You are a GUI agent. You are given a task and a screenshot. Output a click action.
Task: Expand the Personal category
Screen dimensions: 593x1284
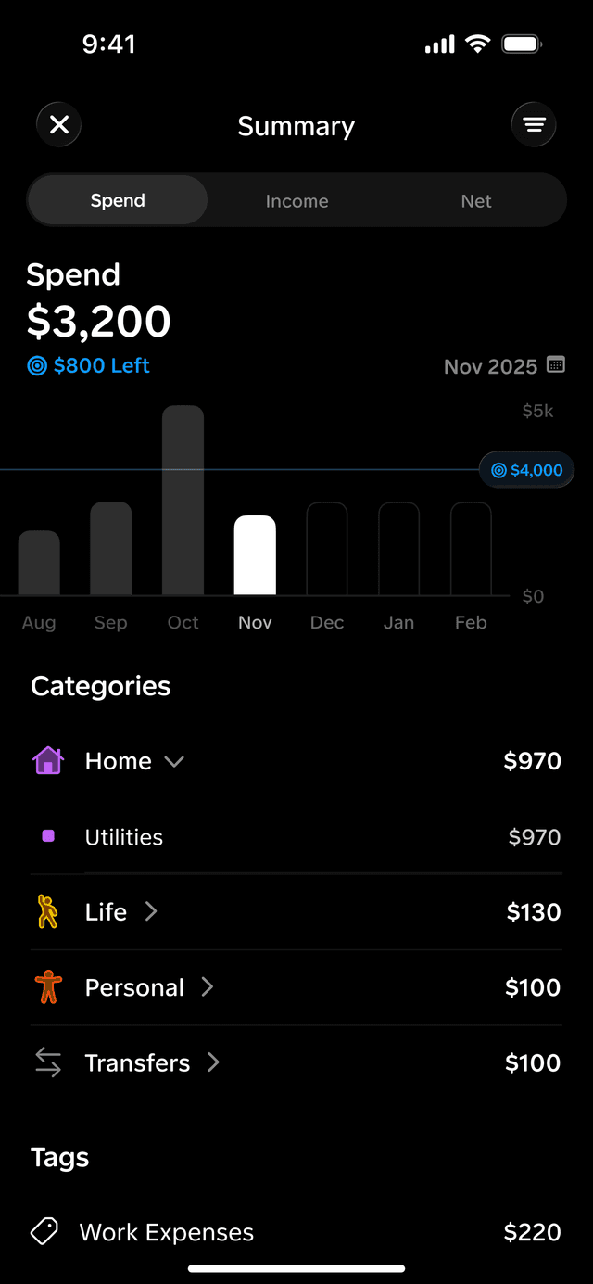point(207,986)
